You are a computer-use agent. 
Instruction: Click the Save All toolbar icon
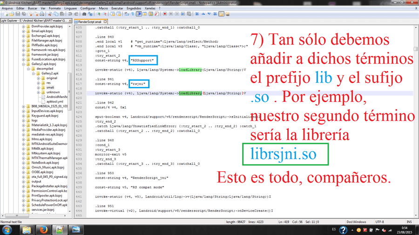[24, 14]
